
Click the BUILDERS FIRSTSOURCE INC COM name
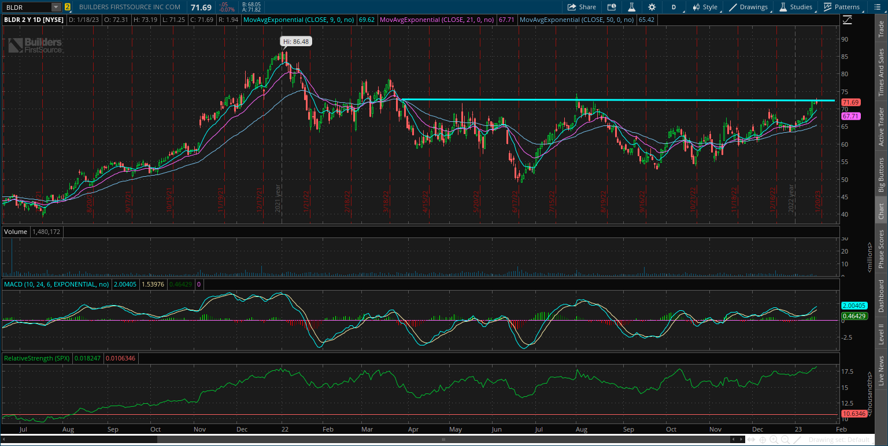coord(129,7)
